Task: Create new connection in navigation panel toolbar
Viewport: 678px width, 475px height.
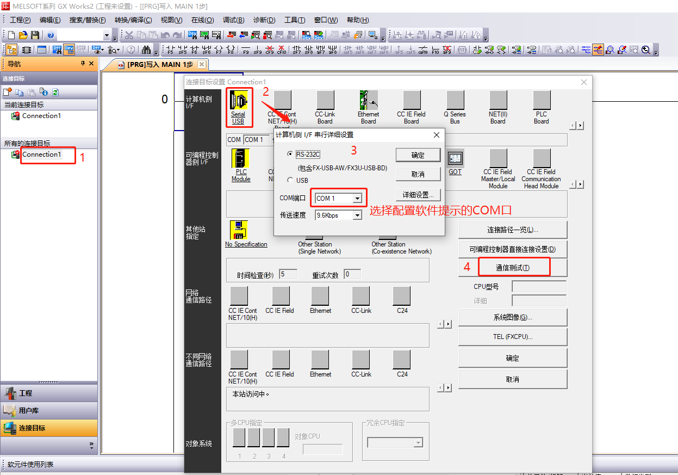Action: click(x=7, y=92)
